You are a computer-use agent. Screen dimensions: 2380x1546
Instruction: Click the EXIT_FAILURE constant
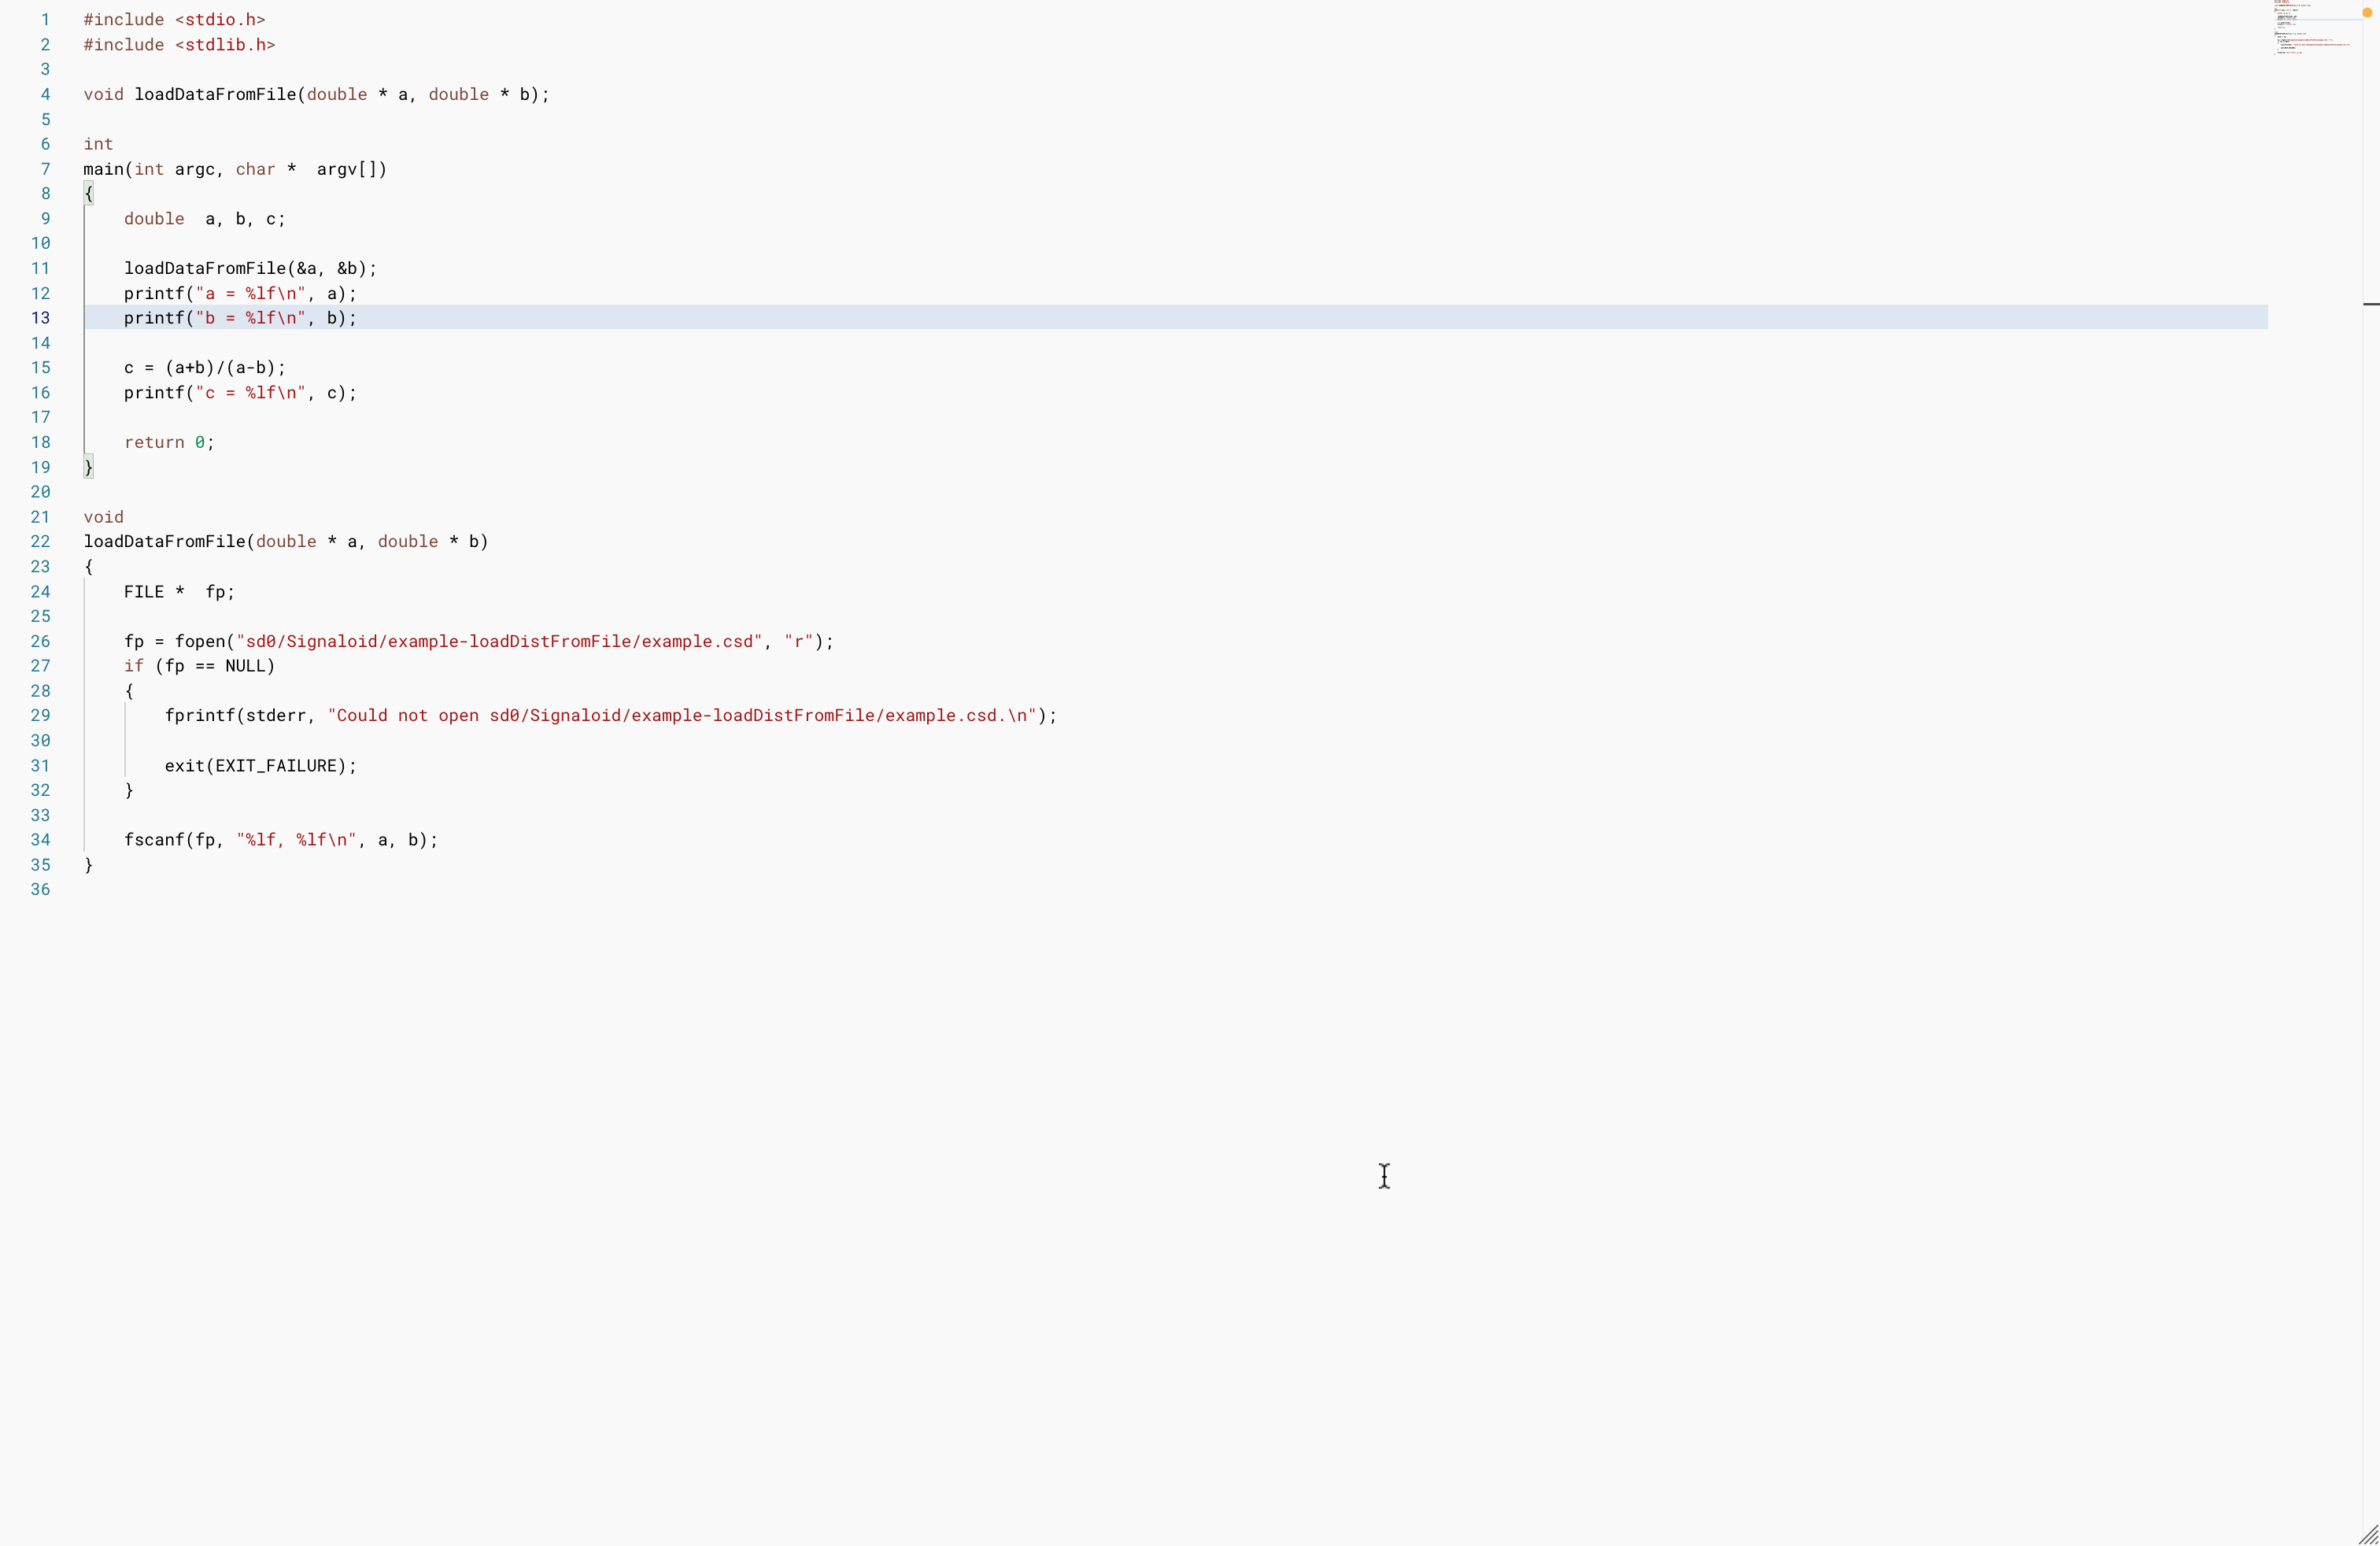pyautogui.click(x=276, y=766)
